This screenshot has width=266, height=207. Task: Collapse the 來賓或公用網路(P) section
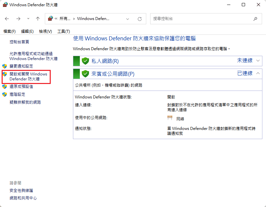click(x=258, y=73)
